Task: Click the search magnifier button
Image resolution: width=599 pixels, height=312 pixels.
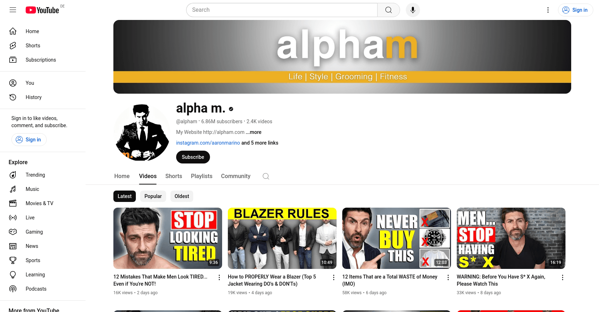Action: pyautogui.click(x=389, y=10)
